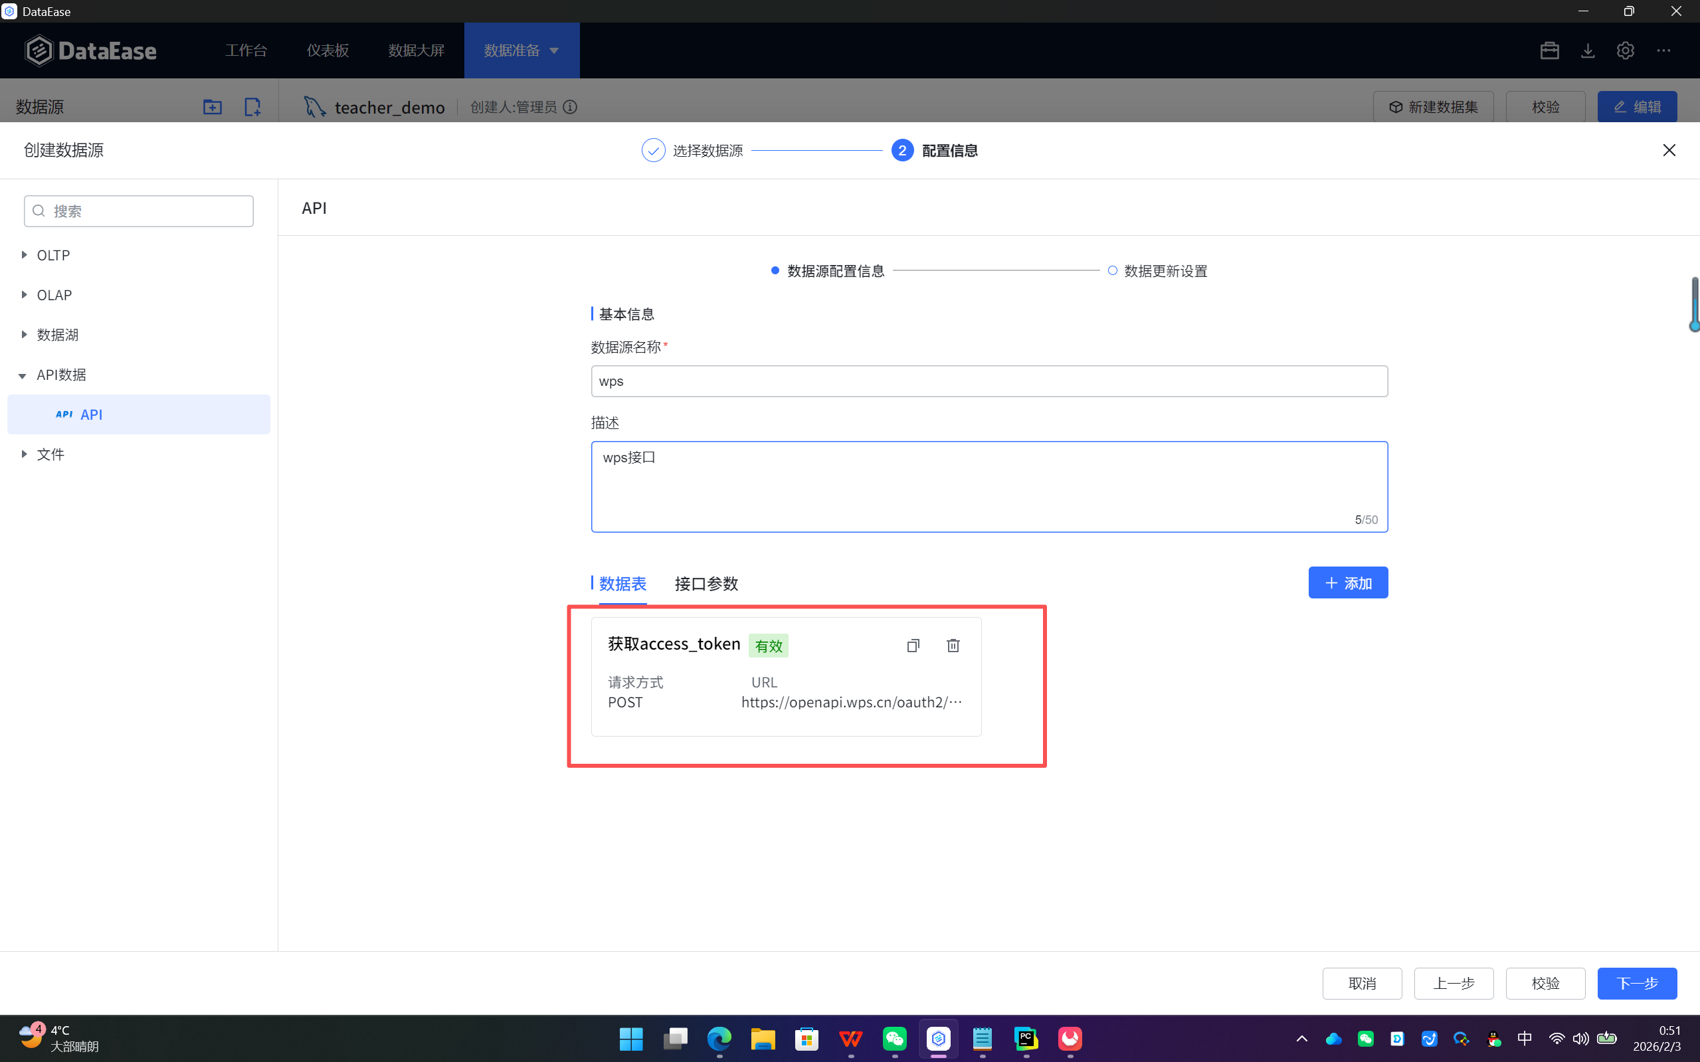The image size is (1700, 1062).
Task: Copy the 获取access_token data table
Action: (913, 646)
